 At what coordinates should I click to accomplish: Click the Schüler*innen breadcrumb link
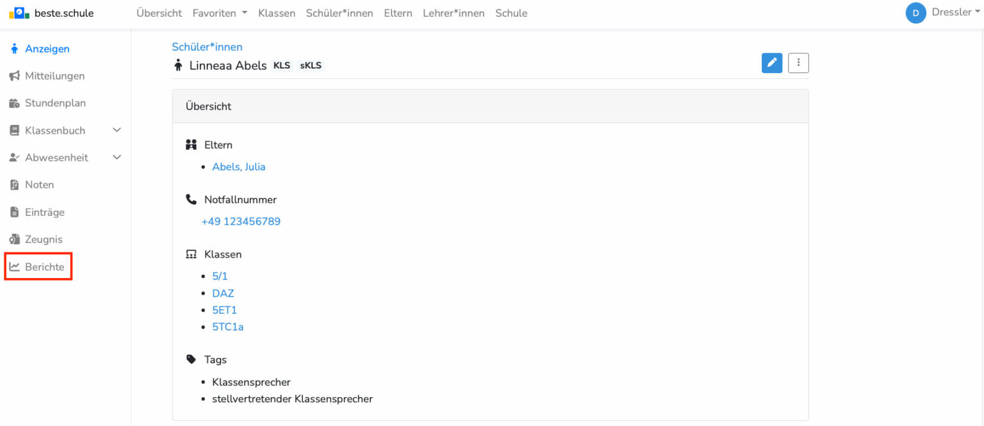point(207,47)
